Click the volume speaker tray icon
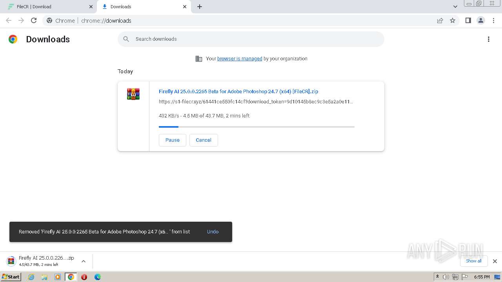 click(446, 277)
